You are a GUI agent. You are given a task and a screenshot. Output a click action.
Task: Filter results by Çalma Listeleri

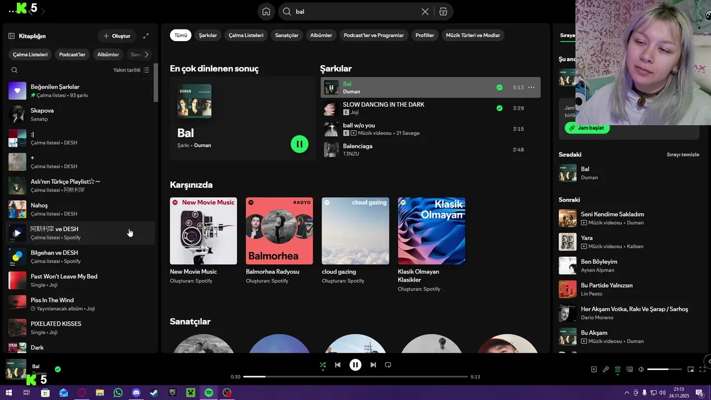pos(246,35)
